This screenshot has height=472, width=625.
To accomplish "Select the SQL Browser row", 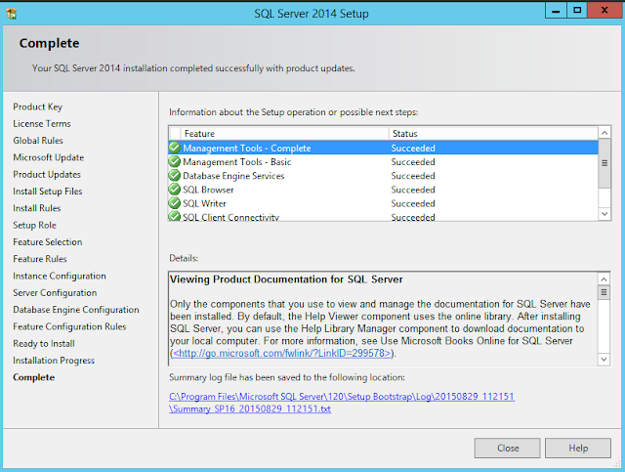I will 383,190.
